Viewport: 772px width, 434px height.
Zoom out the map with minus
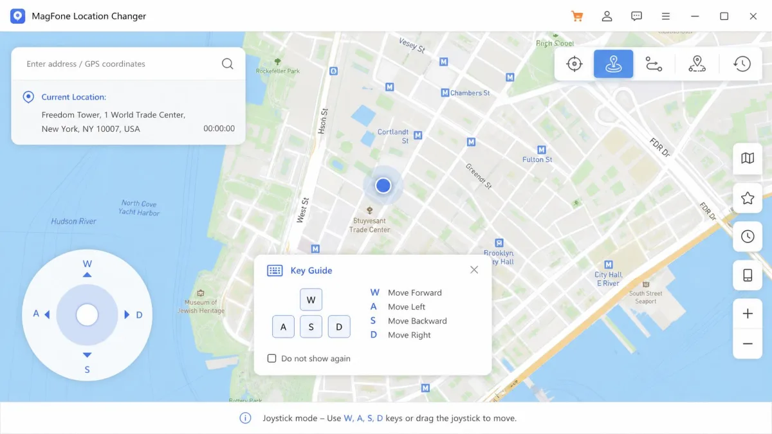click(x=748, y=344)
